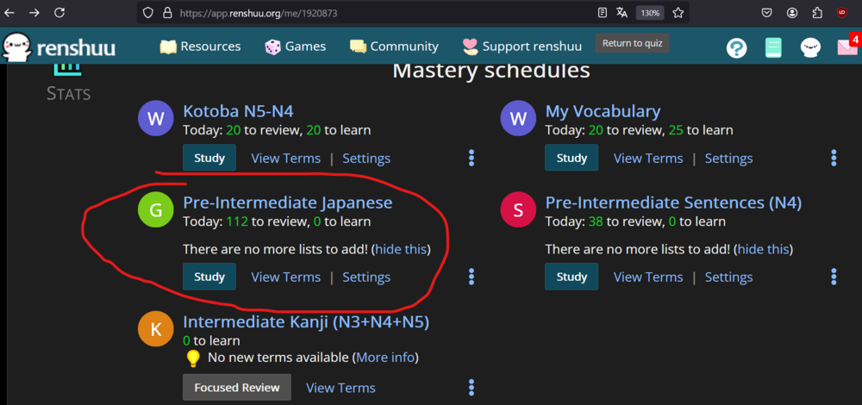The height and width of the screenshot is (405, 862).
Task: View Terms for Intermediate Kanji
Action: tap(340, 388)
